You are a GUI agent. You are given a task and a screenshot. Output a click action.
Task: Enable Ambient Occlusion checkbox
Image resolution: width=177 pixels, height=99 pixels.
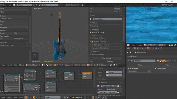[x=90, y=38]
